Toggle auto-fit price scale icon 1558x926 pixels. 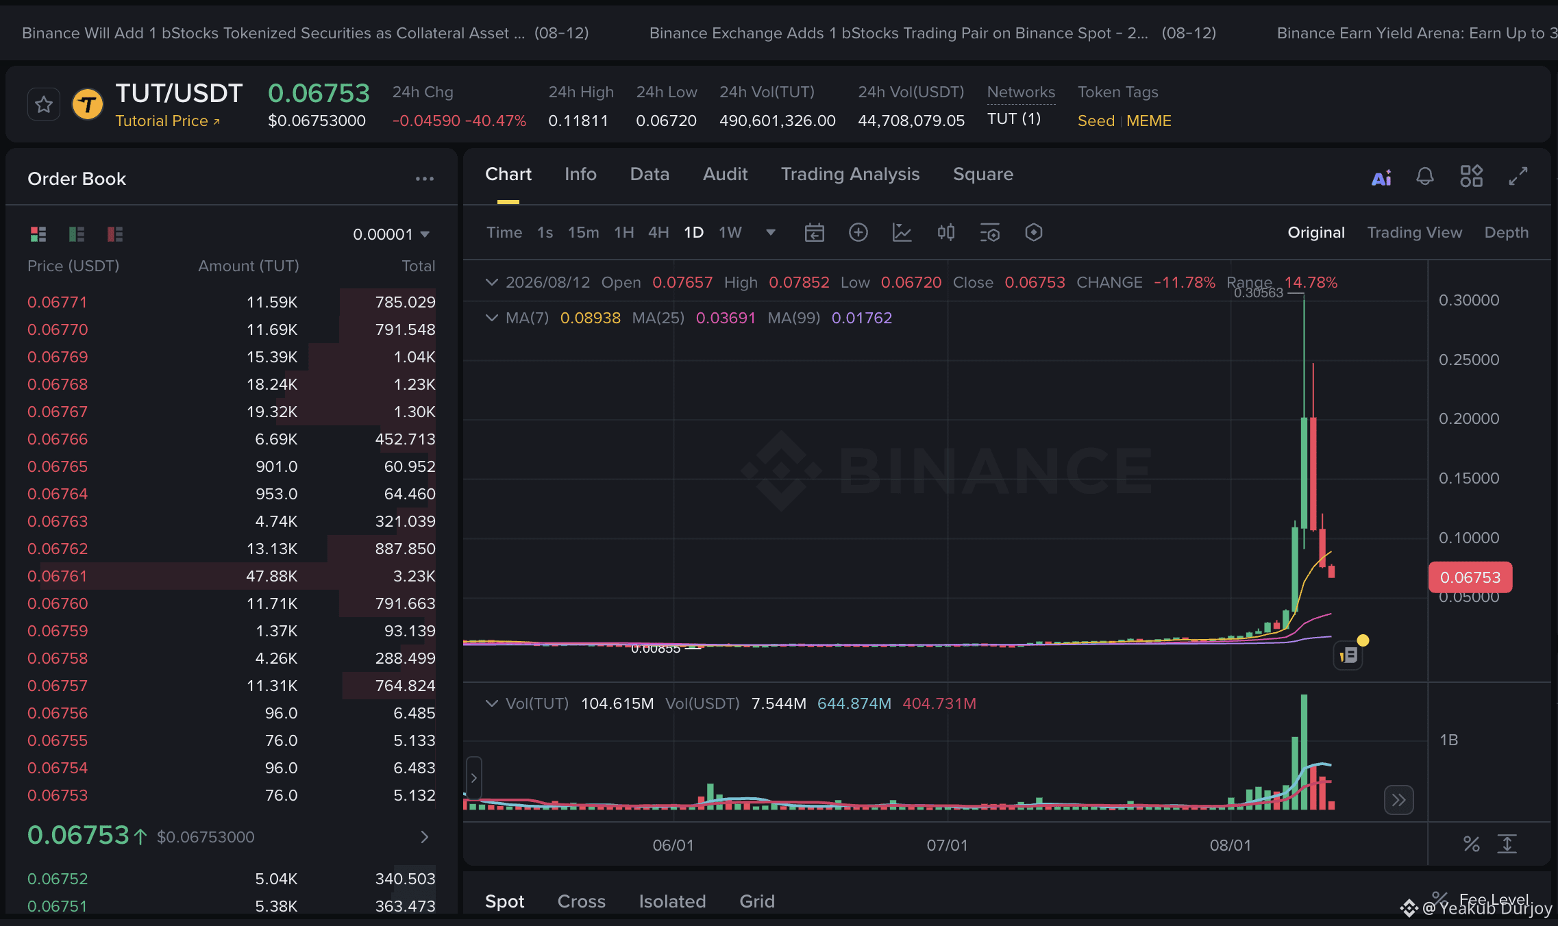click(x=1507, y=844)
